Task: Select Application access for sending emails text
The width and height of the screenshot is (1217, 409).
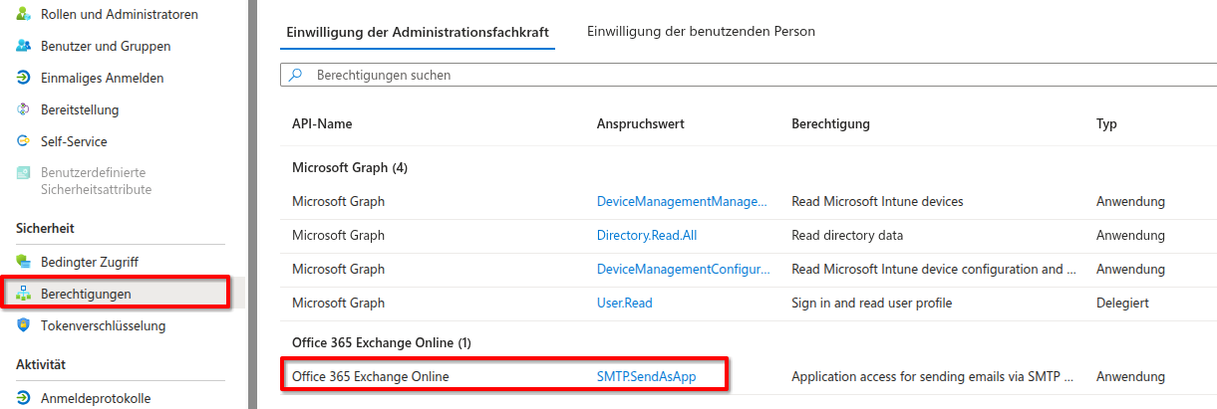Action: [933, 377]
